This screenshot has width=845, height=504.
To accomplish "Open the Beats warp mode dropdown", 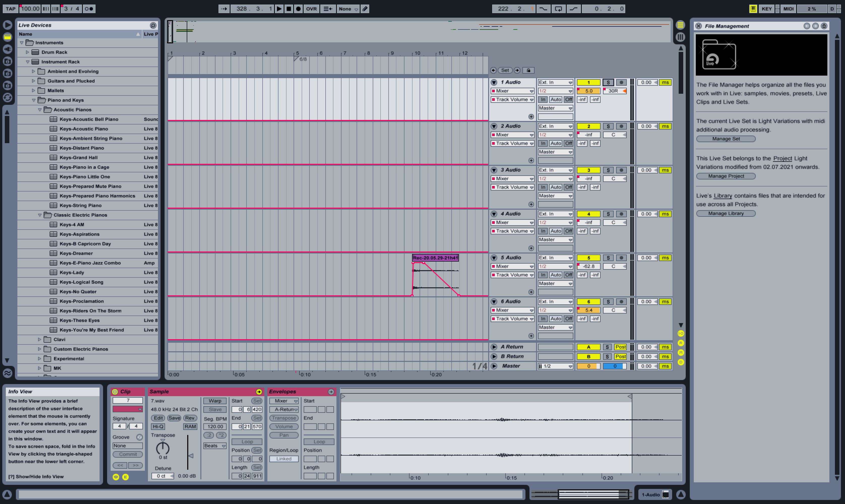I will pos(215,446).
